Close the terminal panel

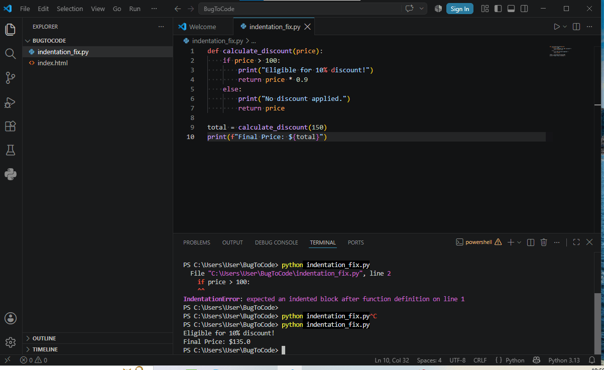pyautogui.click(x=589, y=242)
